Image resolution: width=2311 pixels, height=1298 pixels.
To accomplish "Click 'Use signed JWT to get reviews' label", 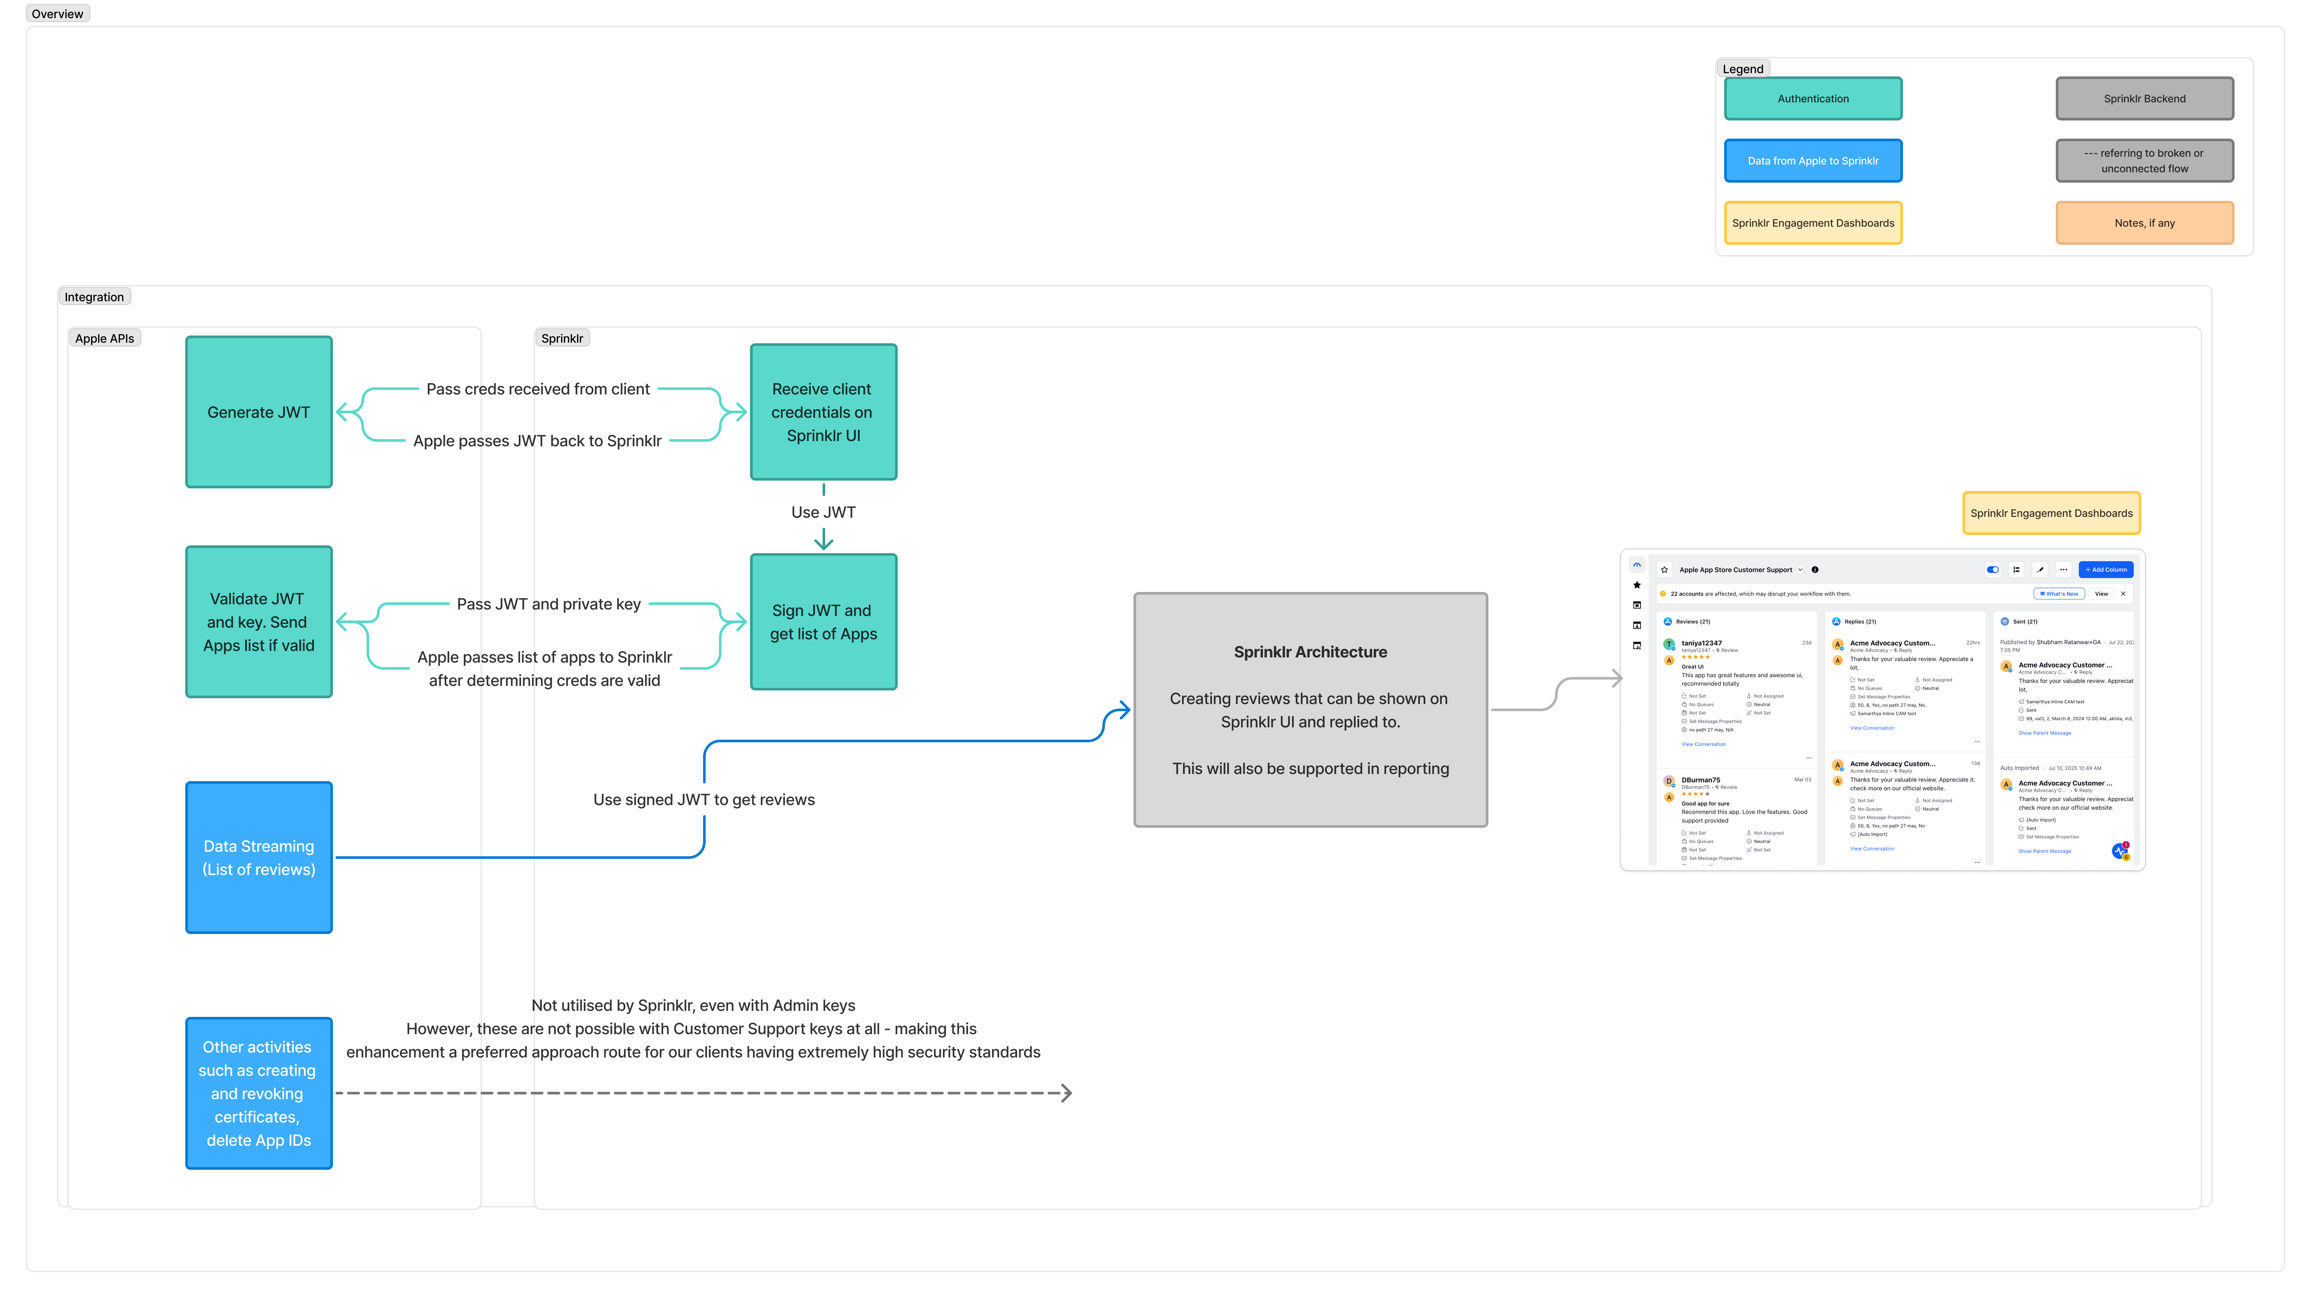I will (x=704, y=800).
